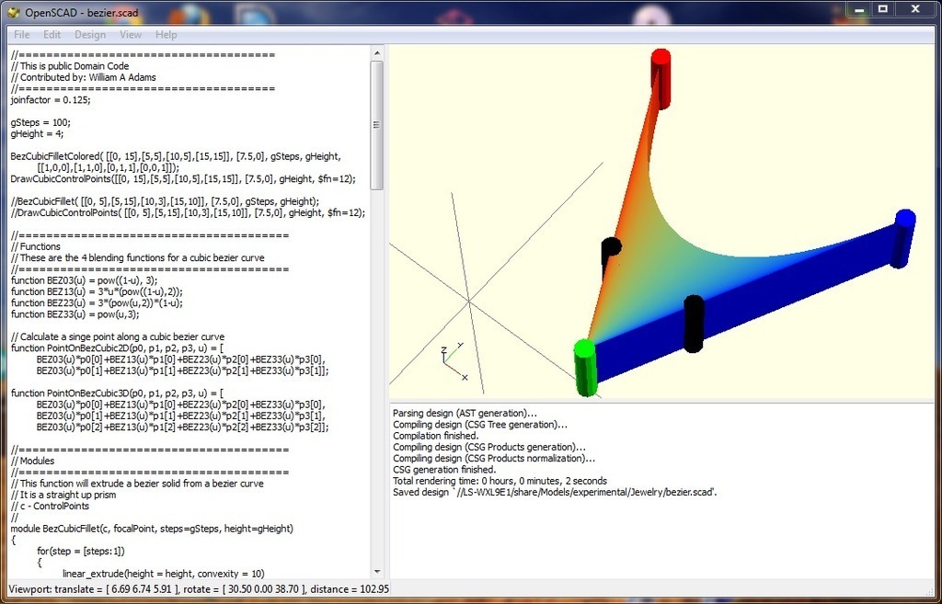
Task: Click the 'function BEZ33(u)' line
Action: pyautogui.click(x=75, y=314)
